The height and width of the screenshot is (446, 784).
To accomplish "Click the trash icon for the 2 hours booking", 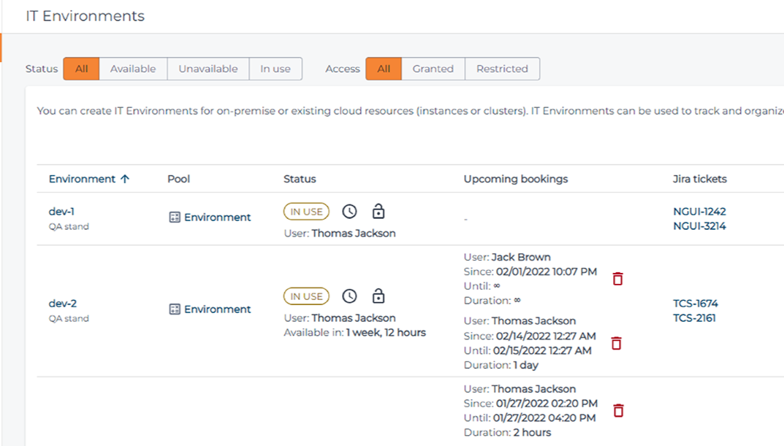I will pos(617,410).
